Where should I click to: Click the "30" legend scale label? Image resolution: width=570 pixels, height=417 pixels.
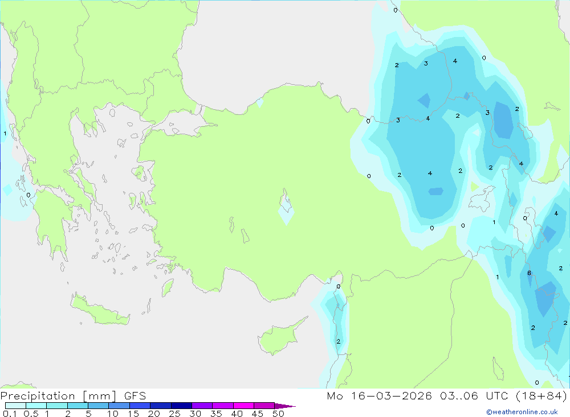(x=196, y=414)
